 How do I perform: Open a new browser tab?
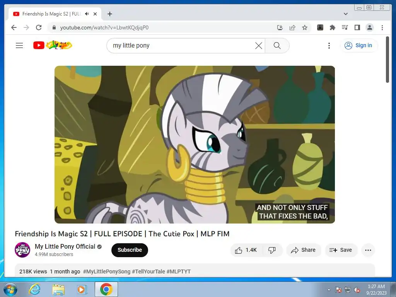click(109, 14)
